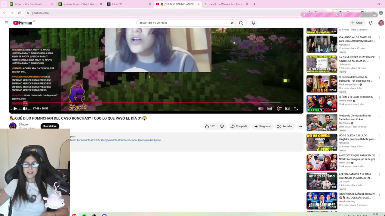
Task: Click the #kickperu hashtag
Action: coord(155,140)
